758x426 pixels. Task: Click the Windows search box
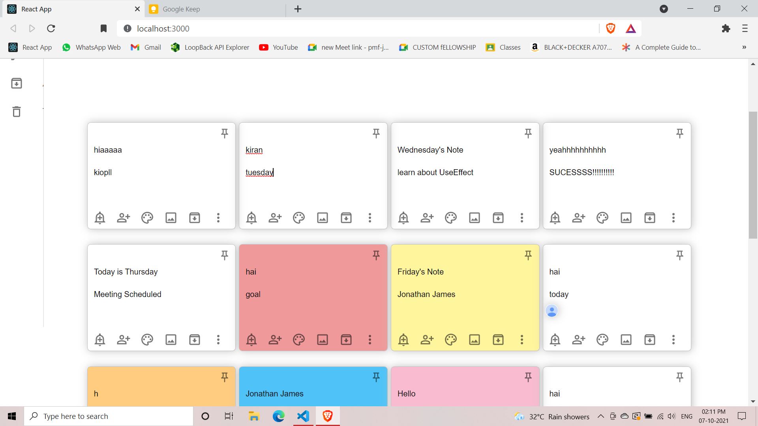(109, 416)
